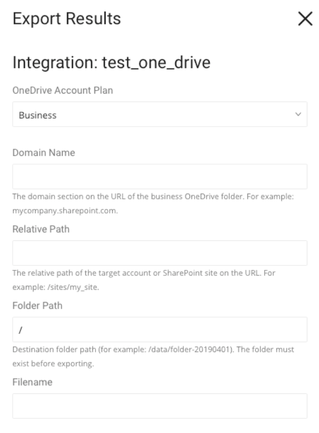Focus the Domain Name input field
The image size is (319, 433).
(160, 176)
